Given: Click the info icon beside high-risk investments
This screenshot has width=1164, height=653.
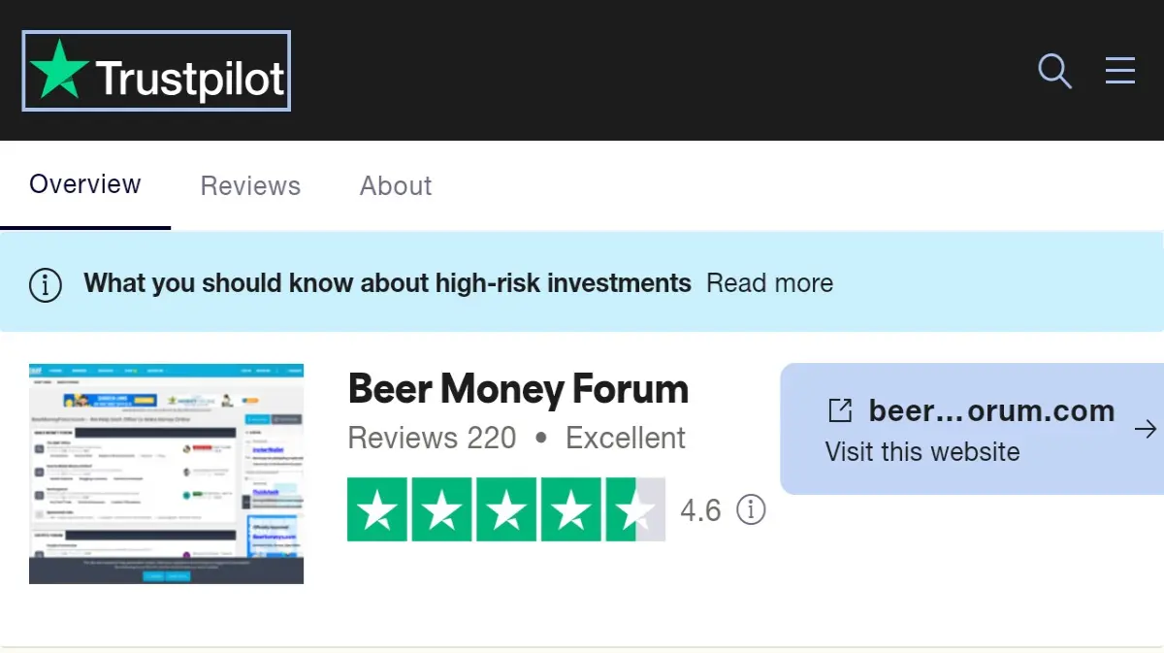Looking at the screenshot, I should (46, 284).
